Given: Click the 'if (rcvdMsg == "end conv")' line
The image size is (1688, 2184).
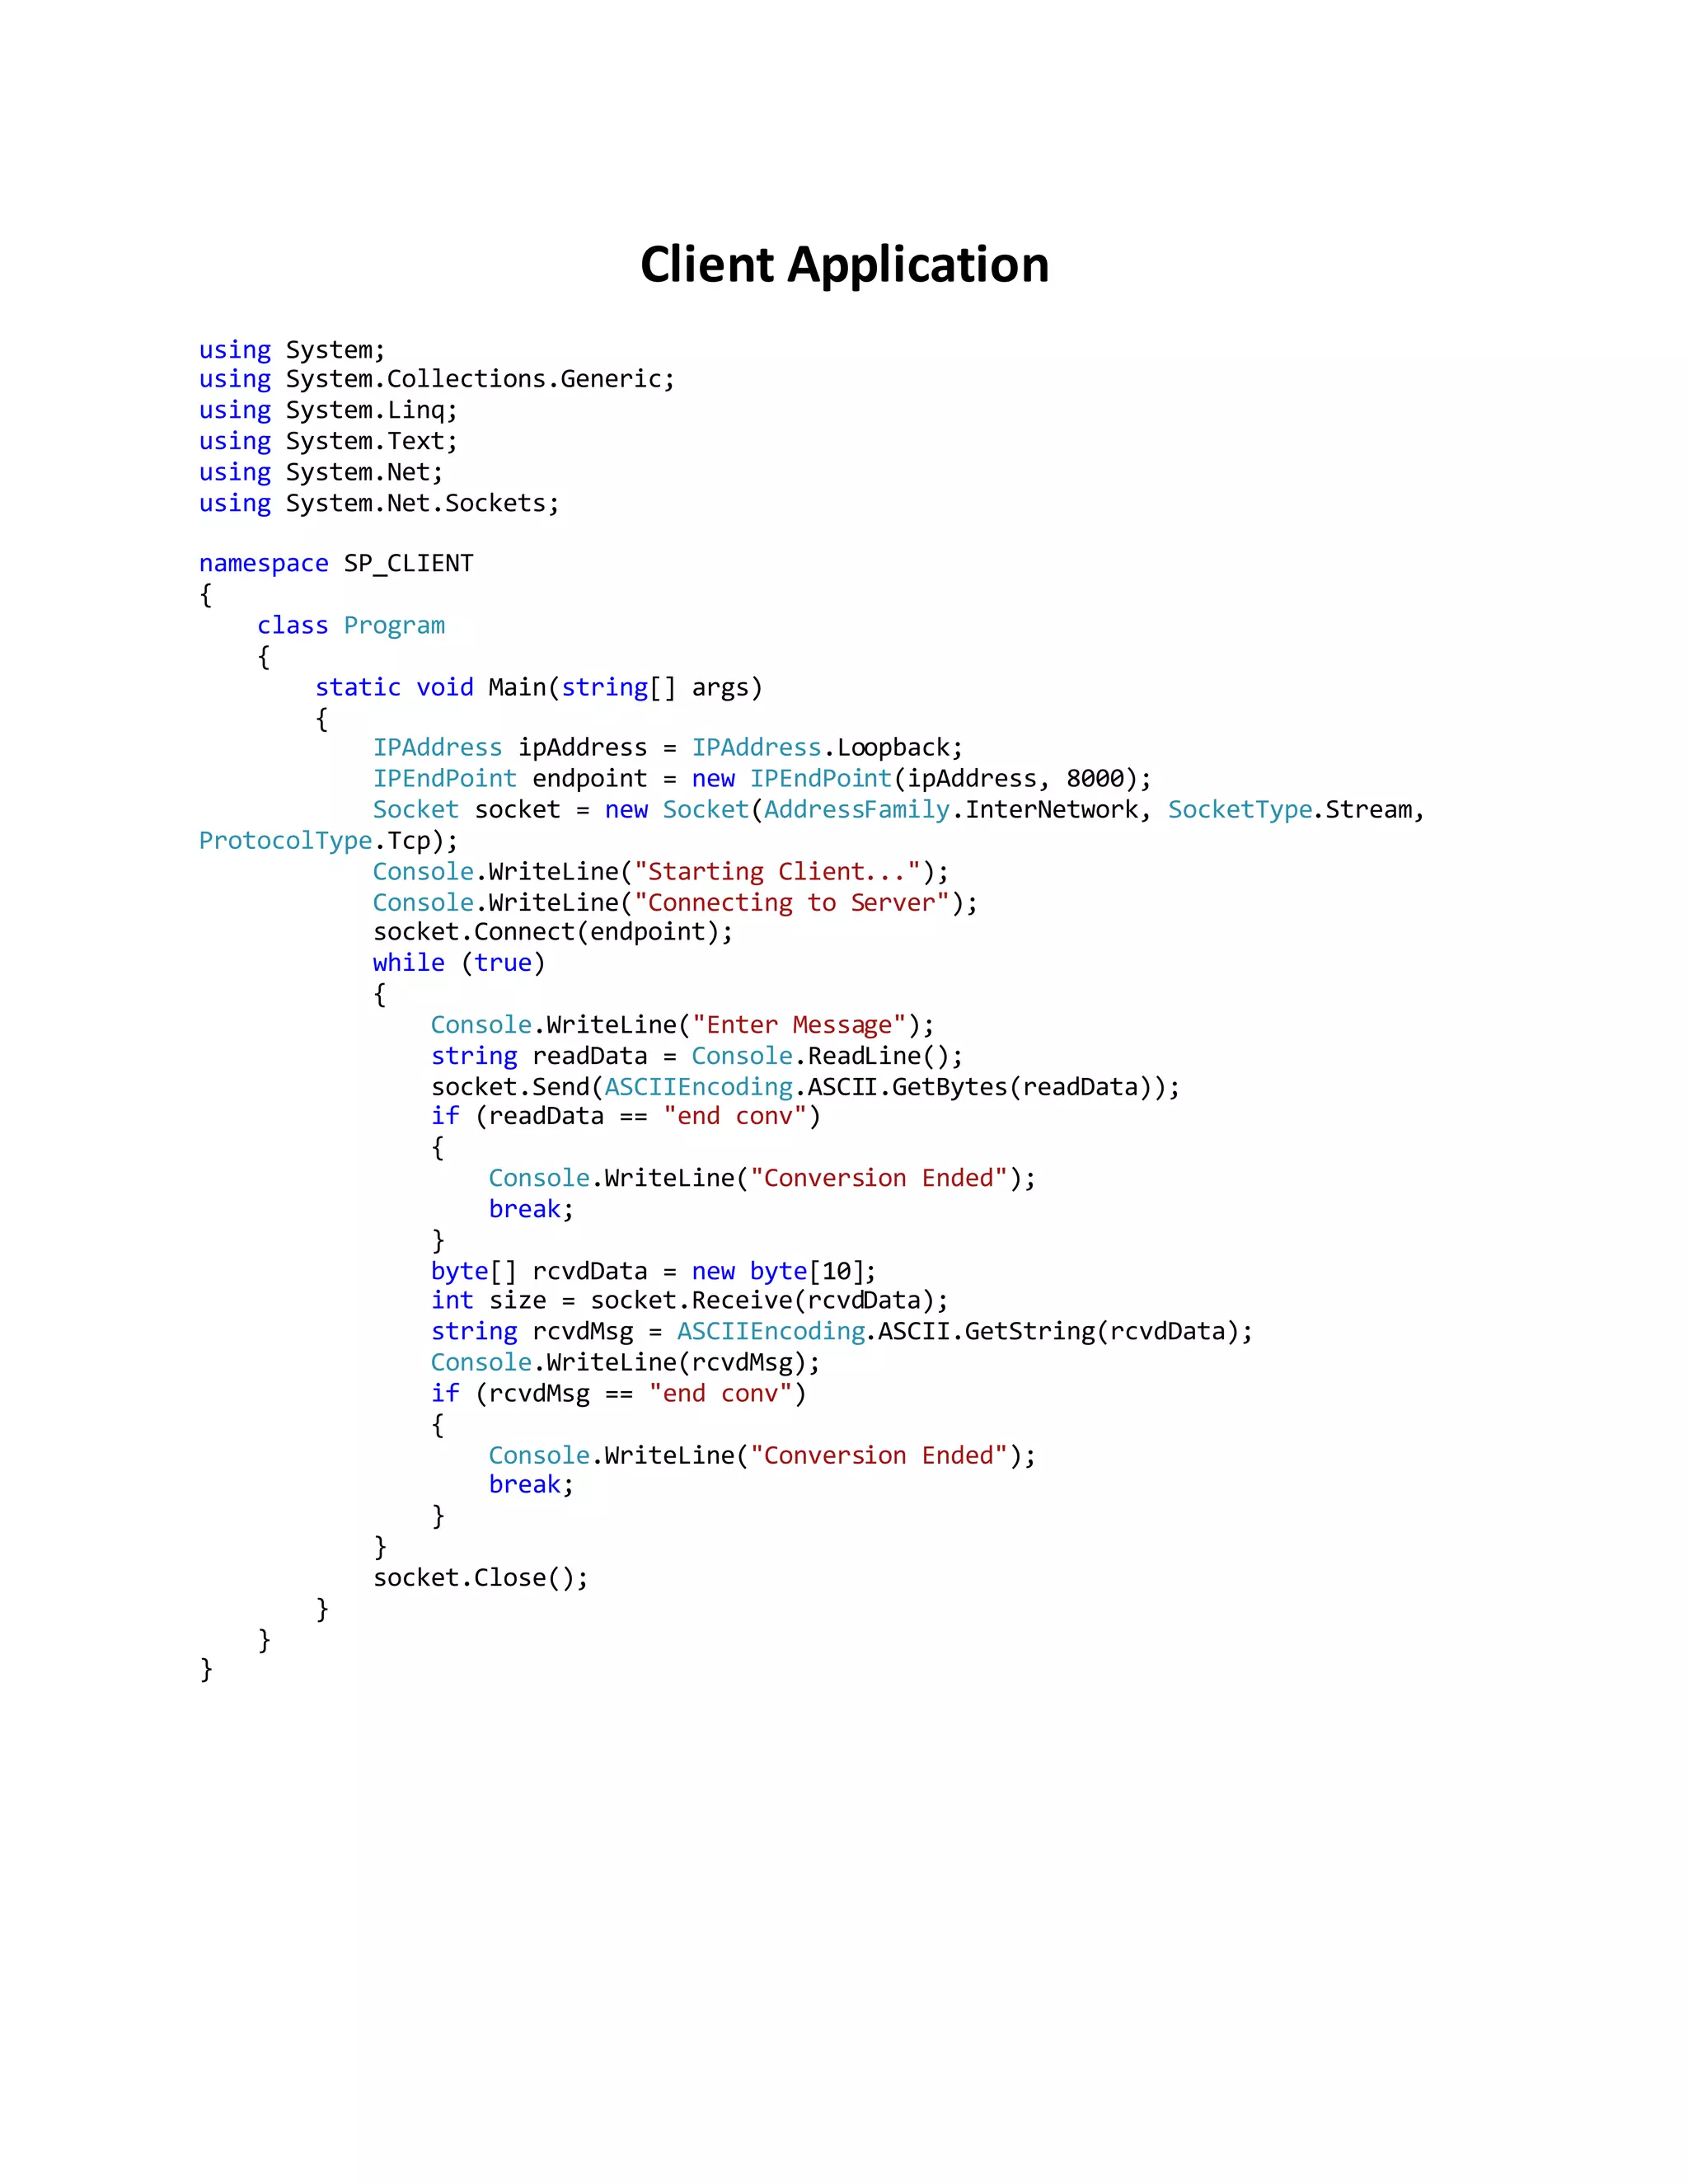Looking at the screenshot, I should pos(618,1394).
